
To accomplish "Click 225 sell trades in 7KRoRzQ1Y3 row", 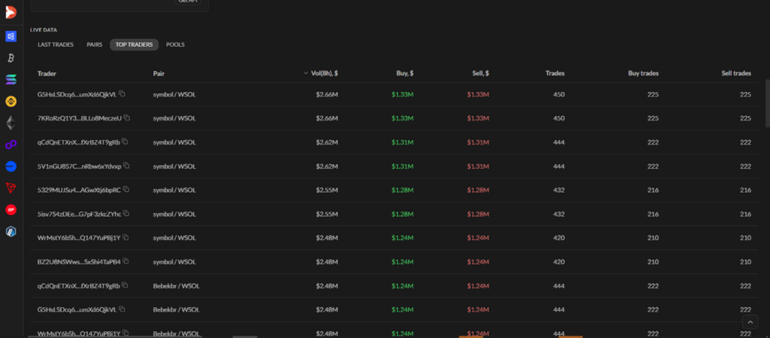I will [x=745, y=118].
